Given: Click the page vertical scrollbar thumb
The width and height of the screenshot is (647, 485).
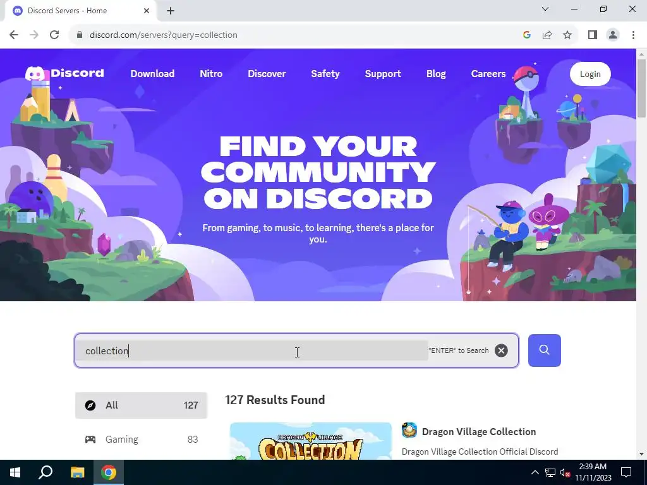Looking at the screenshot, I should (x=641, y=88).
